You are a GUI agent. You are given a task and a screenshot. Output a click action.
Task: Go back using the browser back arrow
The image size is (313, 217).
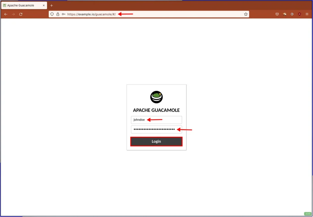pyautogui.click(x=6, y=14)
